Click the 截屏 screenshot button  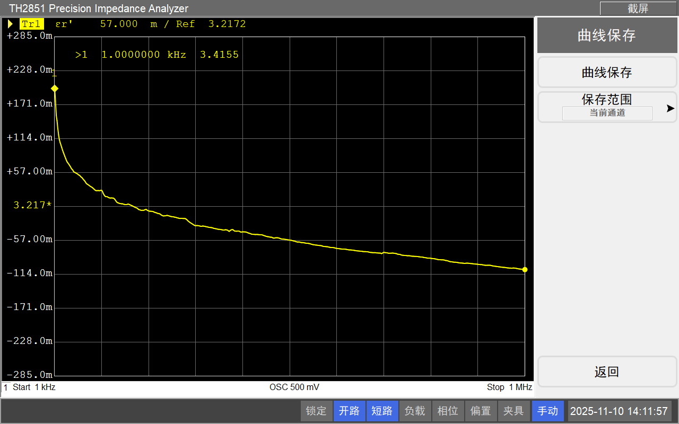[638, 8]
